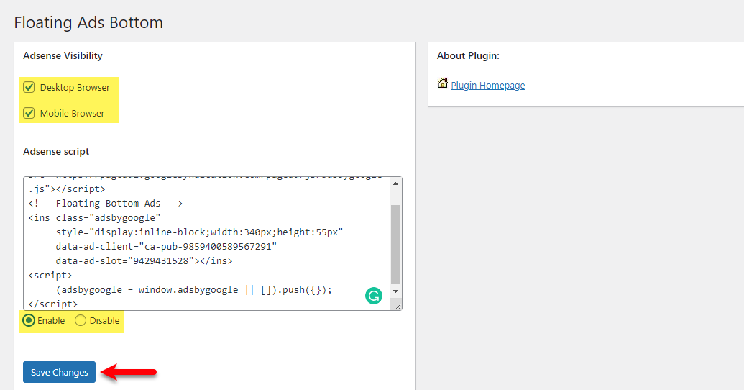Viewport: 744px width, 390px height.
Task: Click the About Plugin heading
Action: tap(468, 55)
